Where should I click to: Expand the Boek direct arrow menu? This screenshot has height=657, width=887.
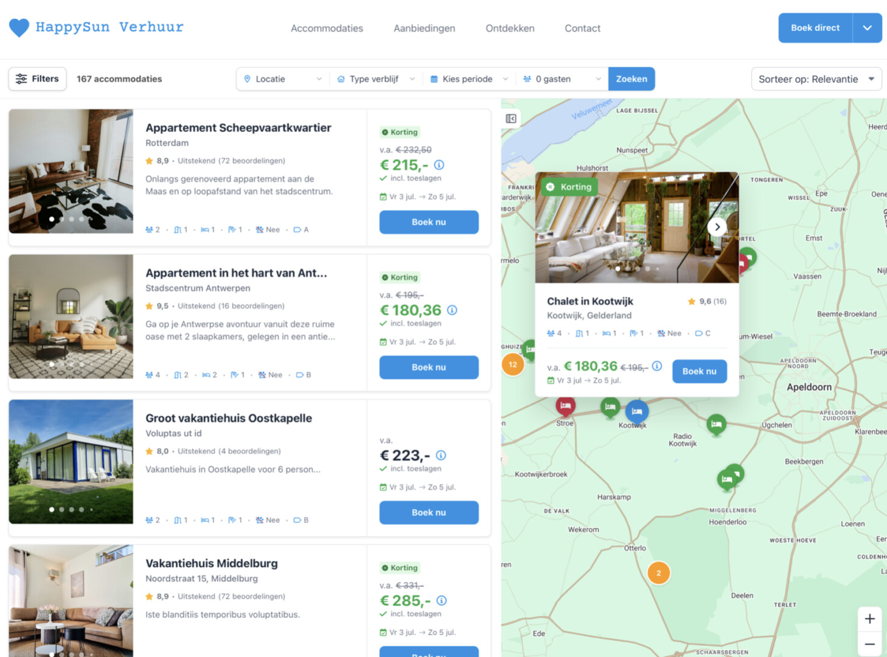pyautogui.click(x=867, y=28)
